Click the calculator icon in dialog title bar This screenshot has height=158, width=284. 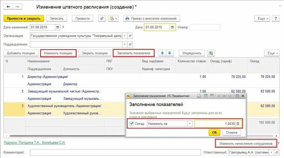point(206,96)
